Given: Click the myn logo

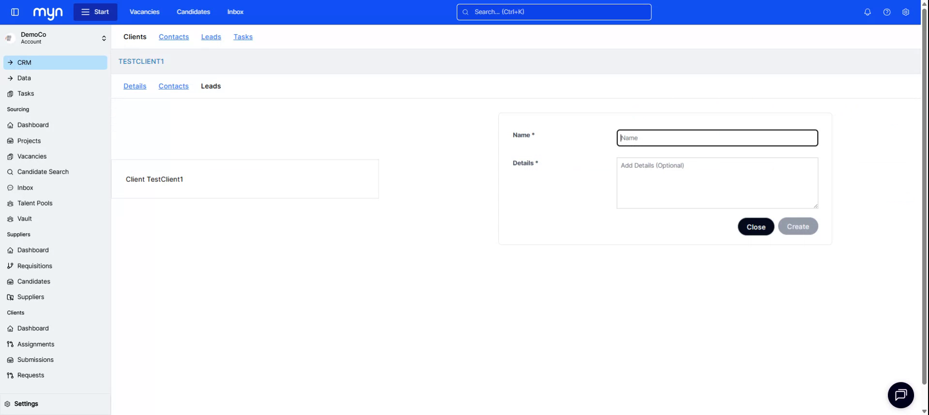Looking at the screenshot, I should pyautogui.click(x=48, y=13).
